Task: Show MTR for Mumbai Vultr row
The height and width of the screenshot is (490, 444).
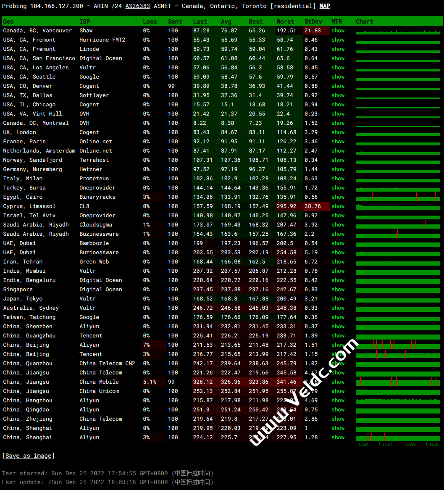Action: (338, 271)
